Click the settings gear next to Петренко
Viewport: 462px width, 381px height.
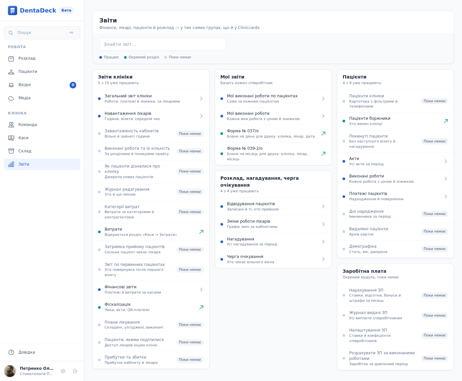pyautogui.click(x=63, y=371)
